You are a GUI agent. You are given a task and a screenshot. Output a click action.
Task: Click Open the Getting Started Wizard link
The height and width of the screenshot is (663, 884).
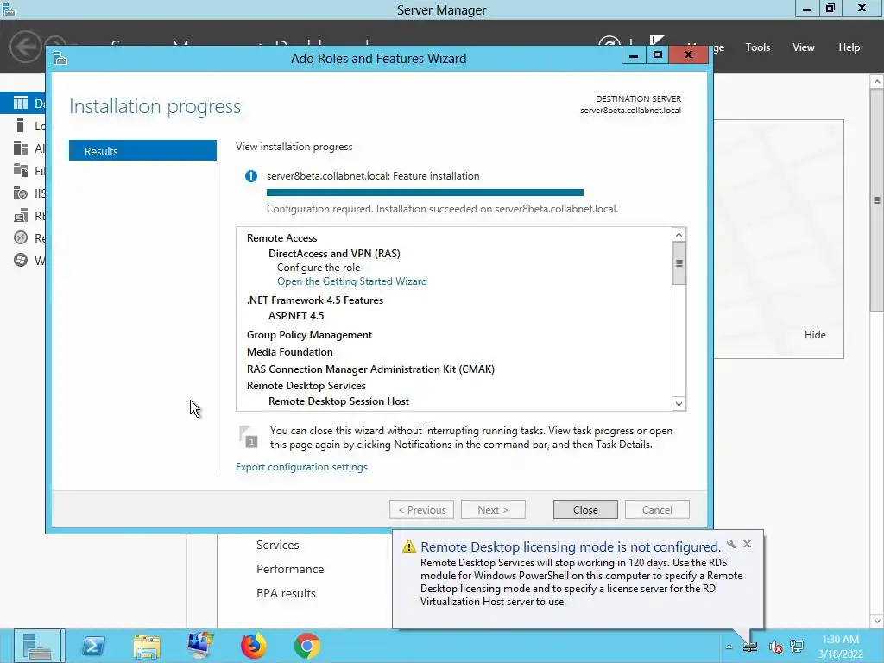click(352, 281)
